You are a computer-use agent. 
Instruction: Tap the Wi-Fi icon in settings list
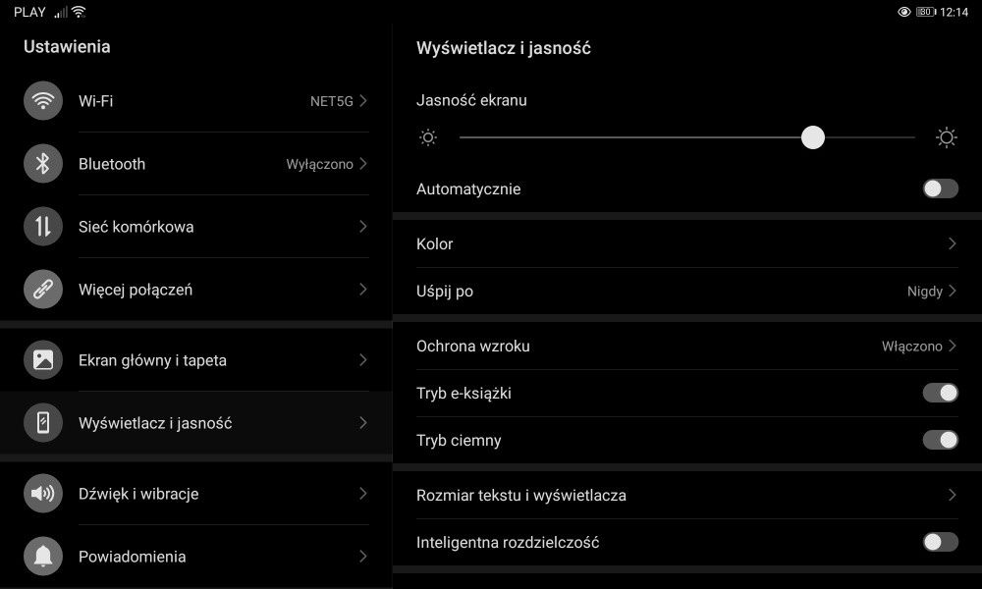(x=42, y=101)
